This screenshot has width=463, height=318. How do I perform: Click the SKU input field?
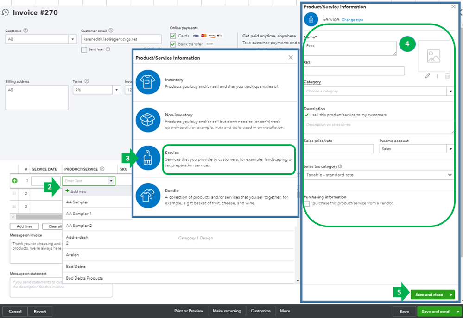(x=355, y=71)
